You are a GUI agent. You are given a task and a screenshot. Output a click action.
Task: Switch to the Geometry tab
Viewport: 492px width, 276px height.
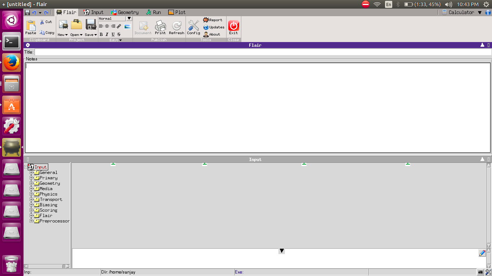(x=125, y=12)
